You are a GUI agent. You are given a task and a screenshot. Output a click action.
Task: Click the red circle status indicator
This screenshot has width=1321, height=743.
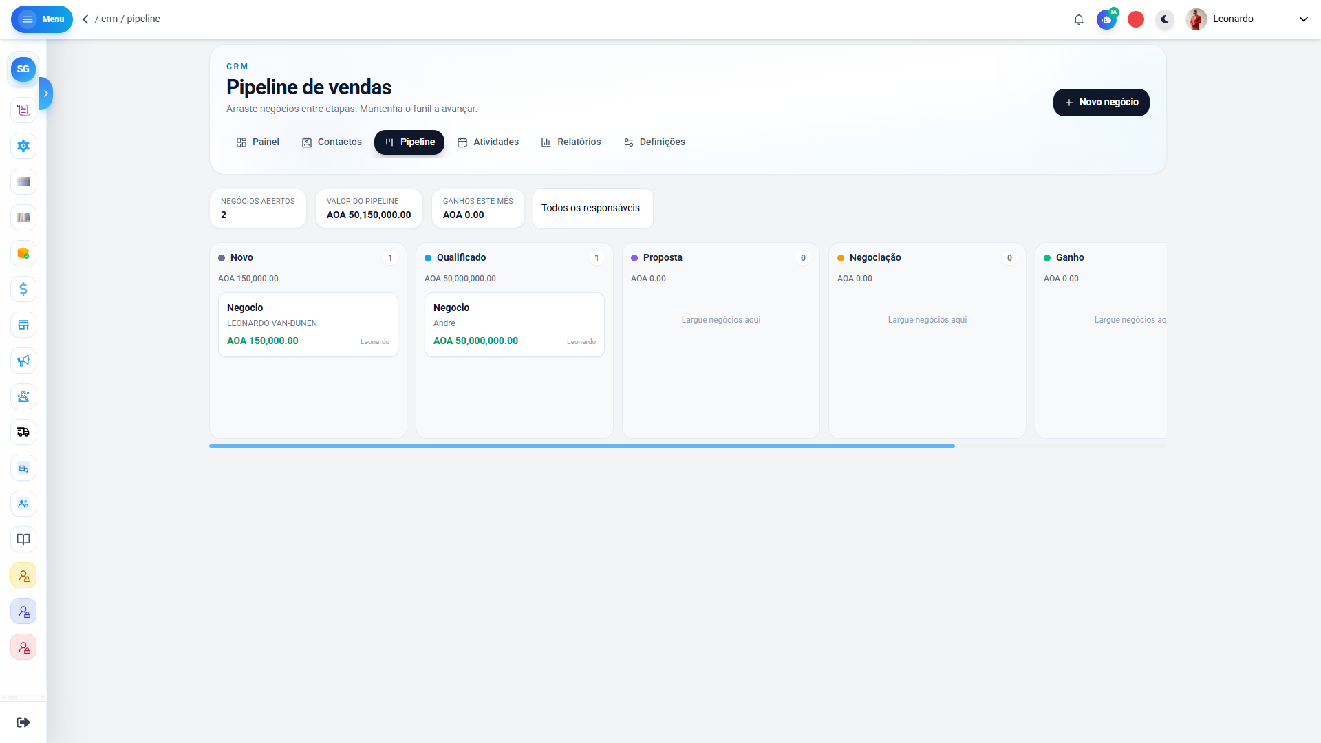1136,19
